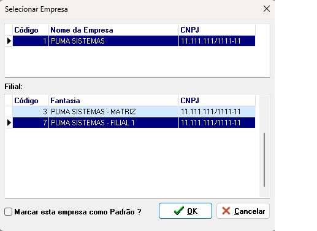Click the row indicator arrow beside FILIAL 1
This screenshot has width=317, height=231.
(x=9, y=123)
